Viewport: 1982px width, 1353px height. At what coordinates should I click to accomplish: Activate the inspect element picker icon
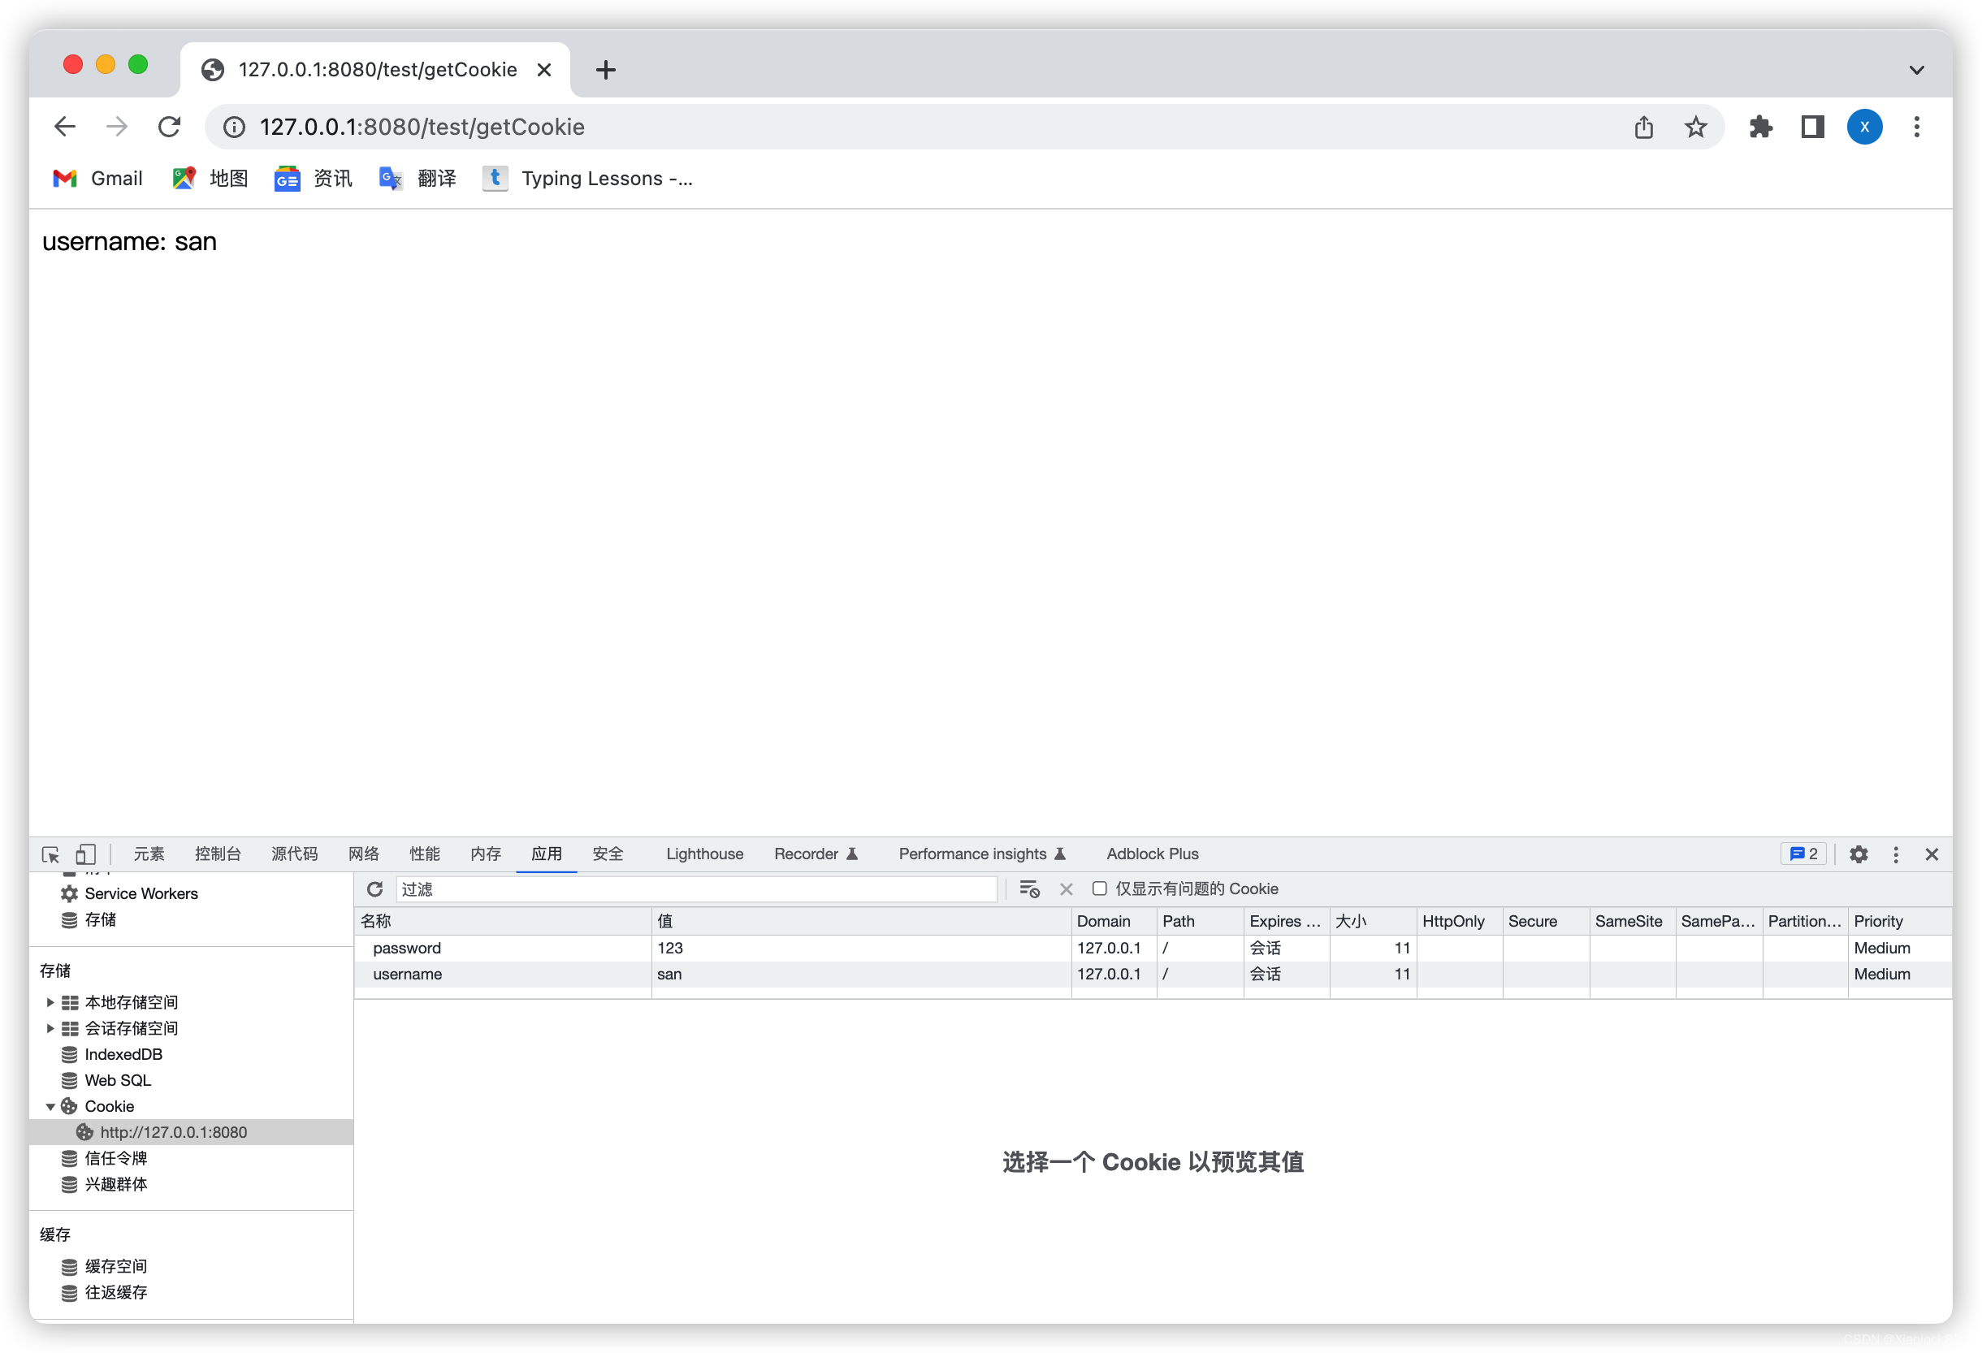(x=50, y=854)
